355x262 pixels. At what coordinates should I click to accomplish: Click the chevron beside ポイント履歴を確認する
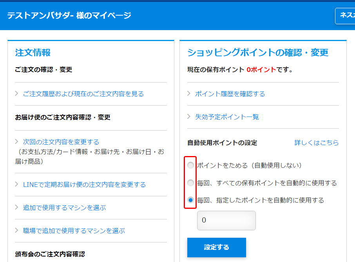[189, 93]
